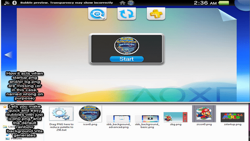Open Pictures in the Explorer sidebar
The width and height of the screenshot is (250, 141).
pyautogui.click(x=14, y=139)
